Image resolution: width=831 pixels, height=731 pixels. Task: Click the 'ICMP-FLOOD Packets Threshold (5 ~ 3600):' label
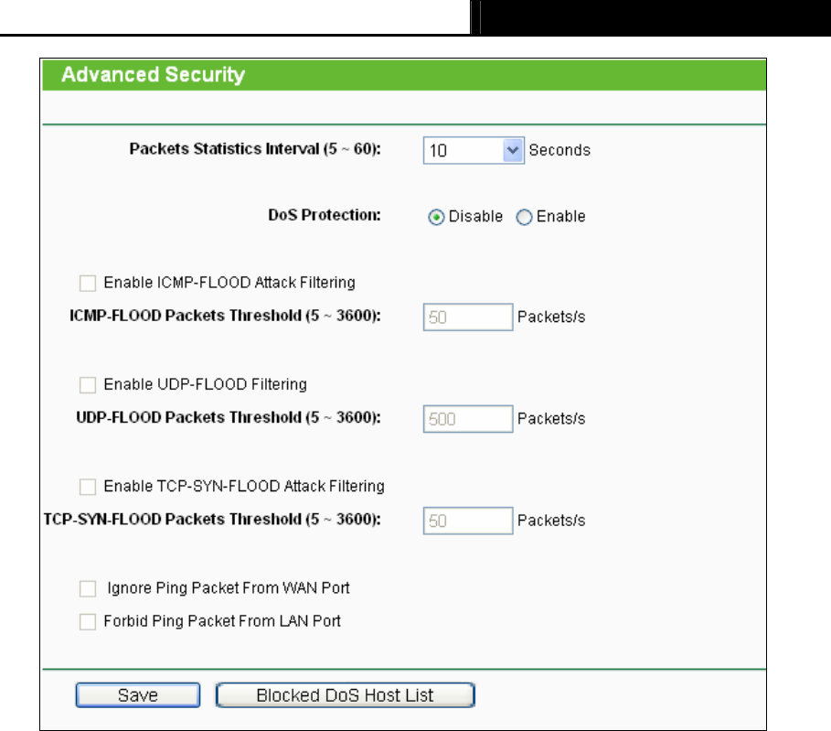(225, 316)
